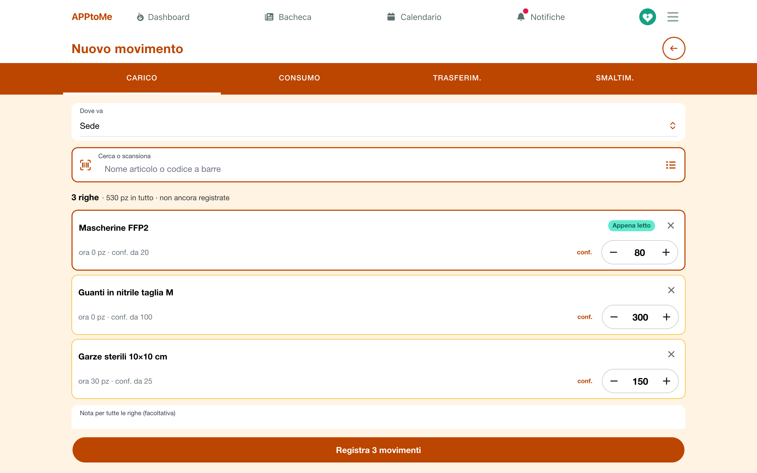Viewport: 757px width, 473px height.
Task: Edit the quantity value 150
Action: point(640,382)
